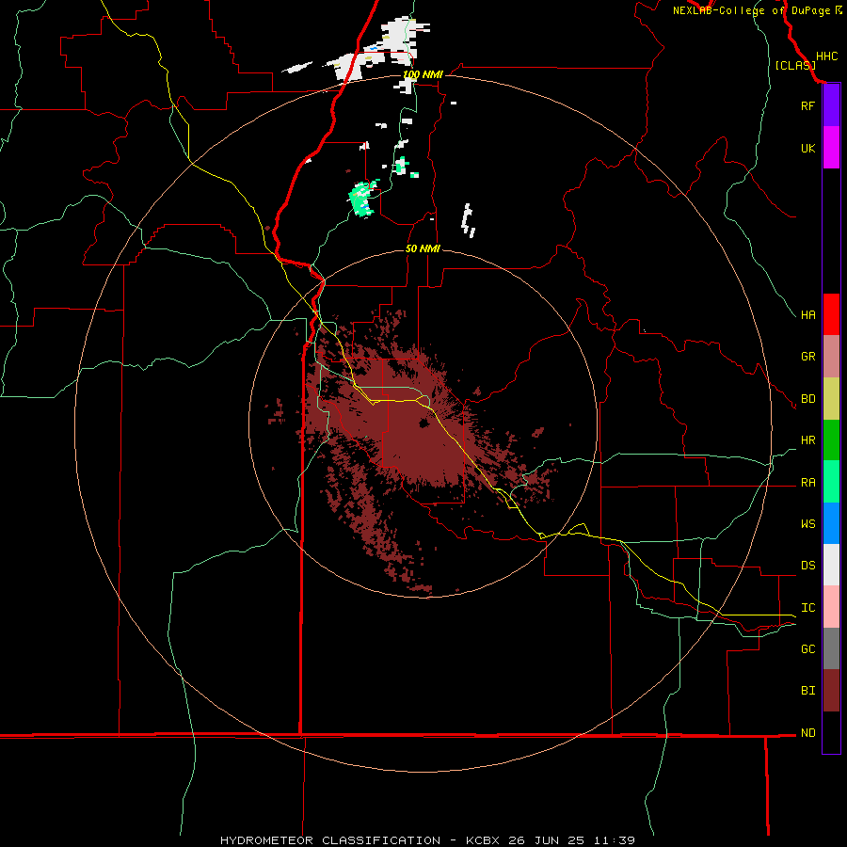Image resolution: width=847 pixels, height=847 pixels.
Task: Select the BD yellow legend swatch
Action: coord(831,398)
